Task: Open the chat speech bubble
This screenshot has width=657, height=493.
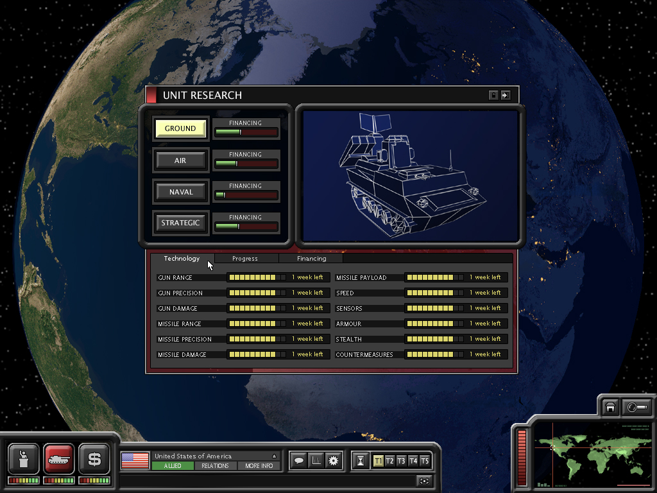Action: coord(298,460)
